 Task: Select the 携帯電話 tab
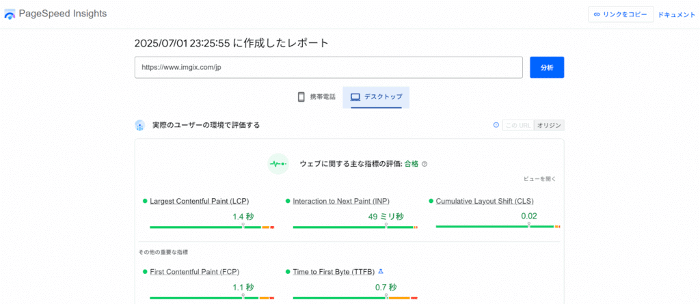pos(316,97)
